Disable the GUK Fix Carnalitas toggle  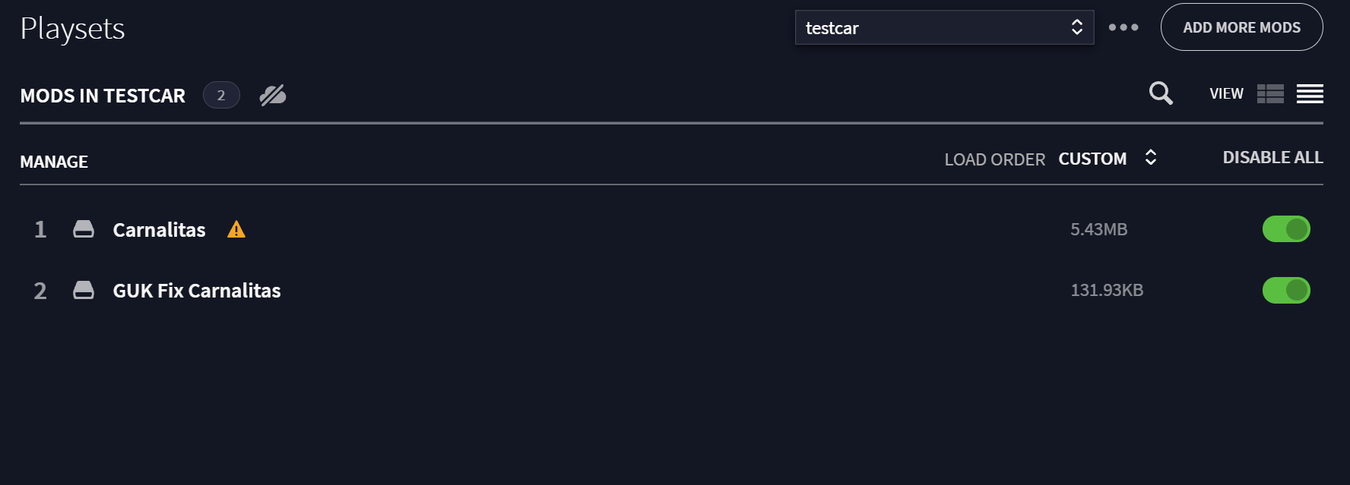[x=1286, y=290]
